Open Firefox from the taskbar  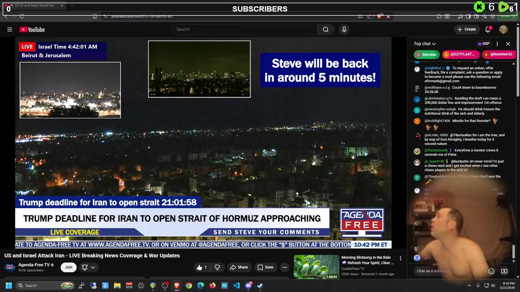pyautogui.click(x=212, y=286)
